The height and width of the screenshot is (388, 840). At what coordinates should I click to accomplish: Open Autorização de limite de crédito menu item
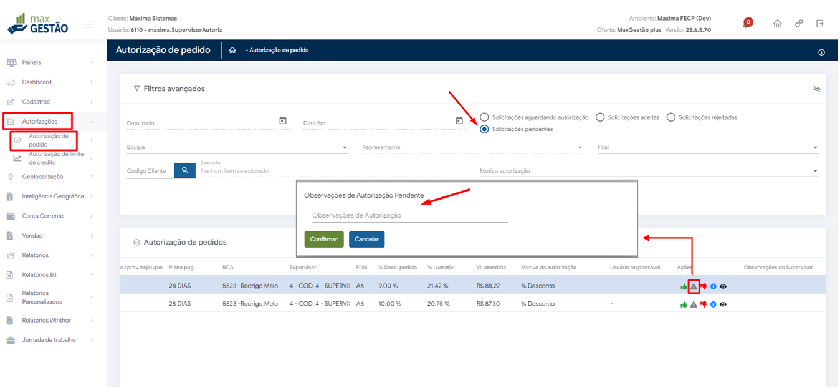[55, 158]
